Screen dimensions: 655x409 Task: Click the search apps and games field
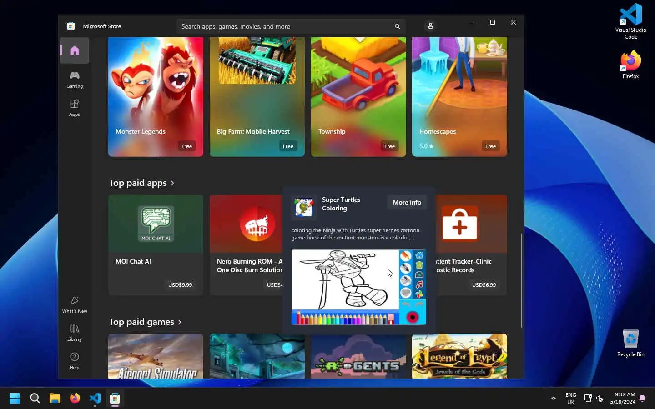[x=291, y=26]
